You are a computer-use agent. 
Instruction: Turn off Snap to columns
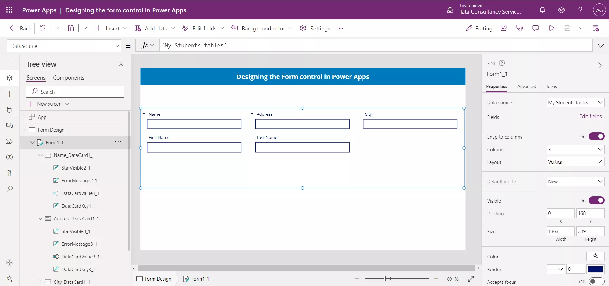tap(597, 136)
